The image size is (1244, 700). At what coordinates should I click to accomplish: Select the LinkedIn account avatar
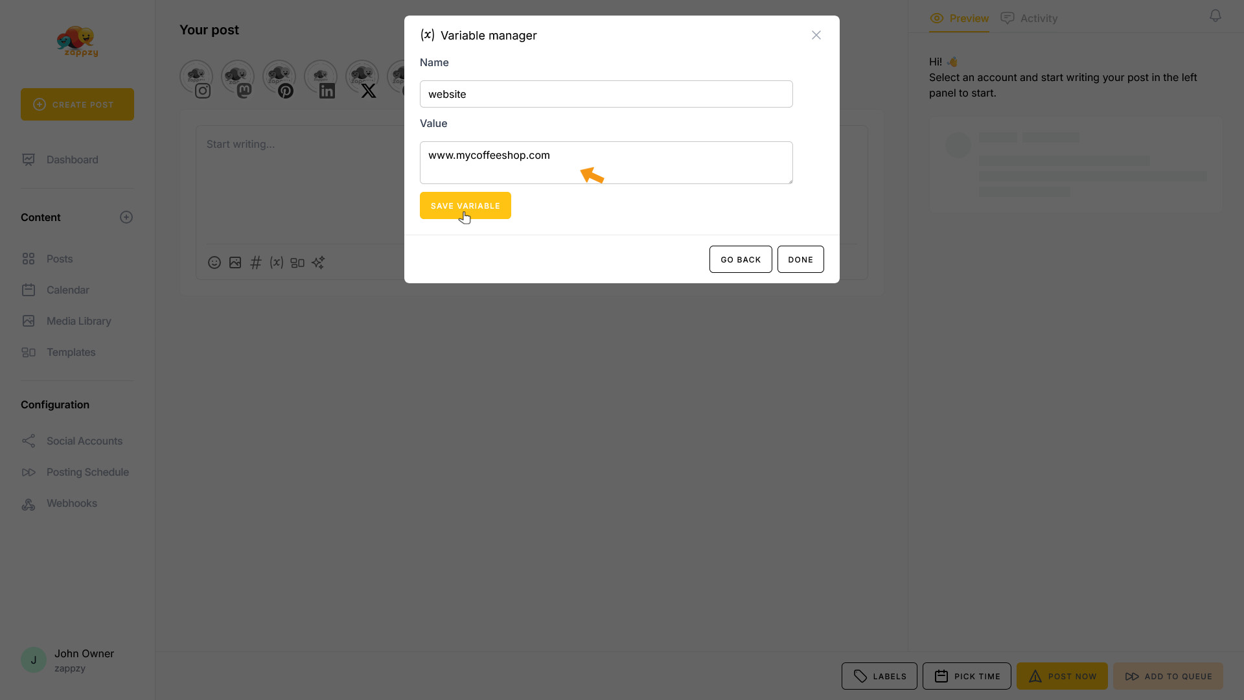[x=321, y=78]
